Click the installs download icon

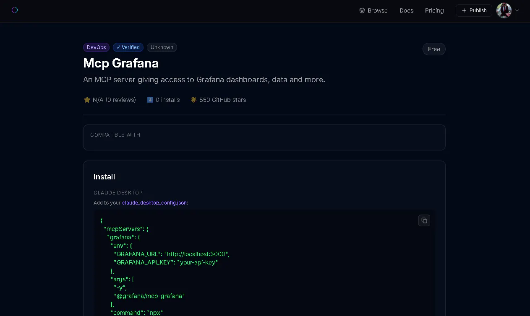tap(150, 100)
